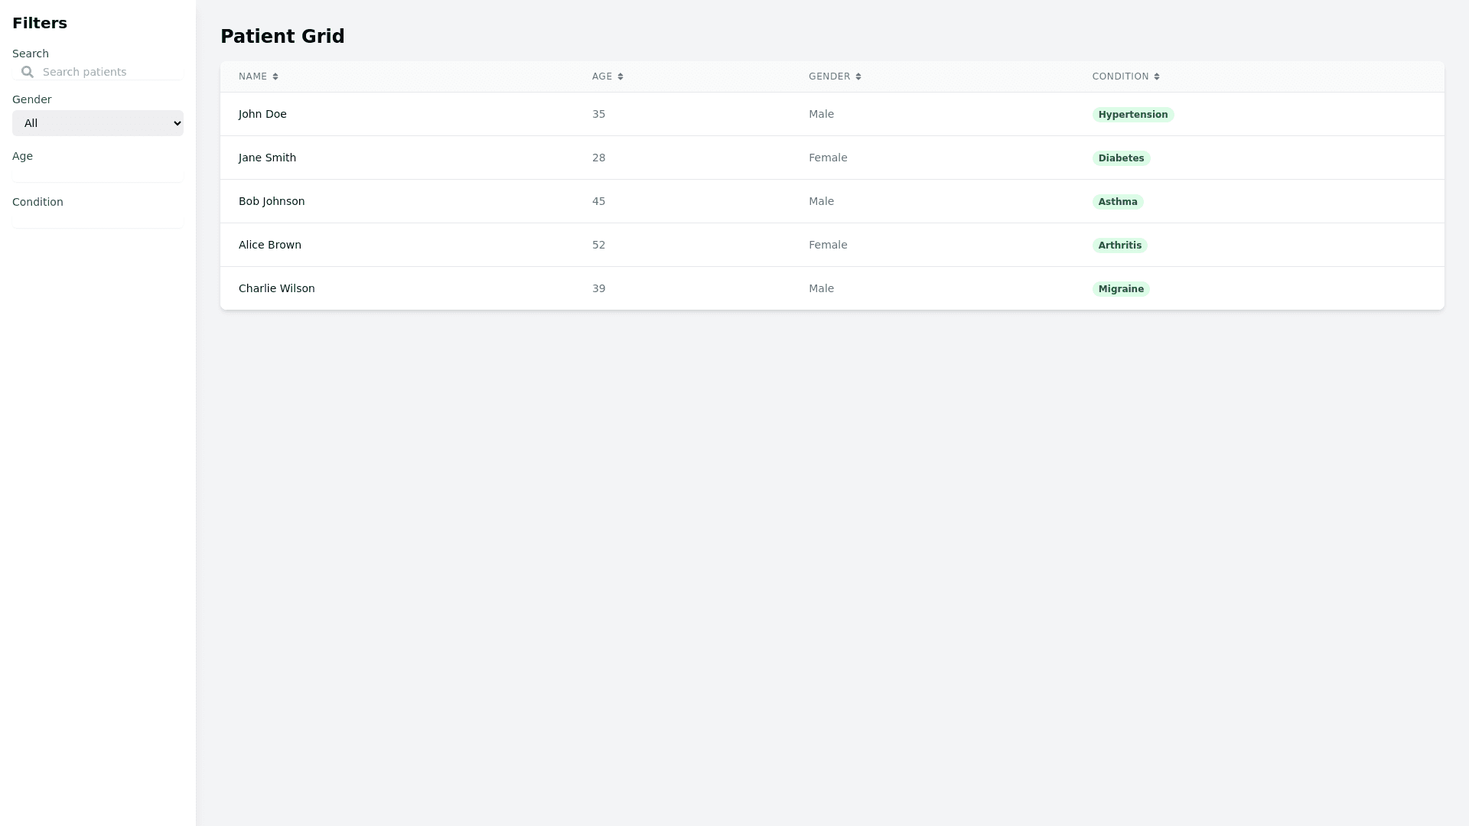
Task: Click into the Condition filter field
Action: [98, 220]
